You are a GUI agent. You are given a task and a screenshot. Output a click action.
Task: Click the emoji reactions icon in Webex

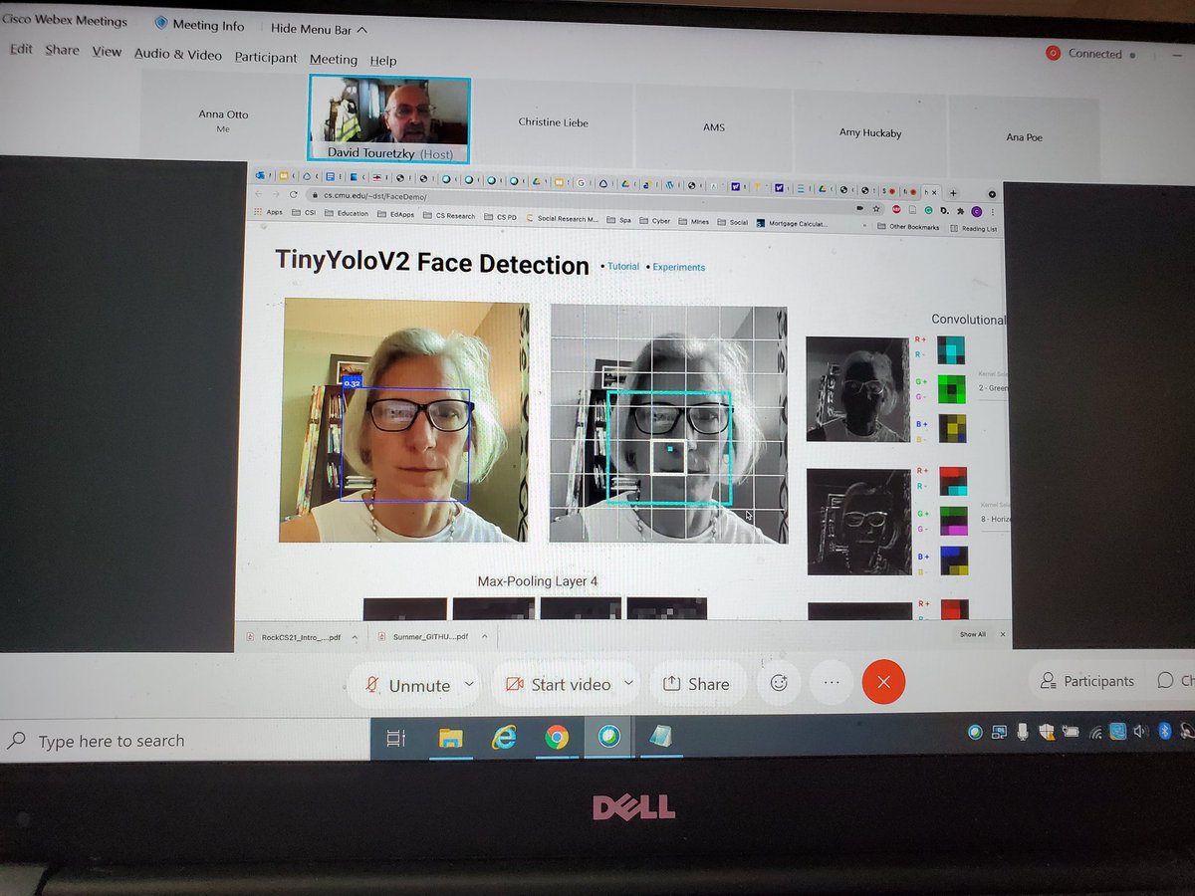pos(779,682)
